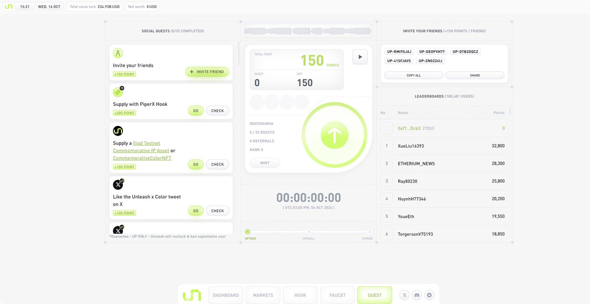Screen dimensions: 590x304
Task: Click the Leaderboards heading
Action: [444, 96]
